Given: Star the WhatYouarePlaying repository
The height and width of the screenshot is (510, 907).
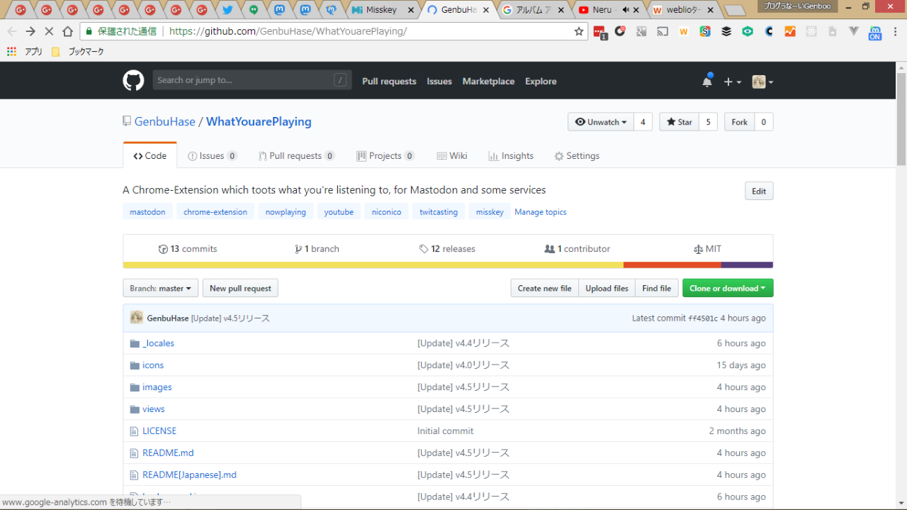Looking at the screenshot, I should (x=679, y=122).
